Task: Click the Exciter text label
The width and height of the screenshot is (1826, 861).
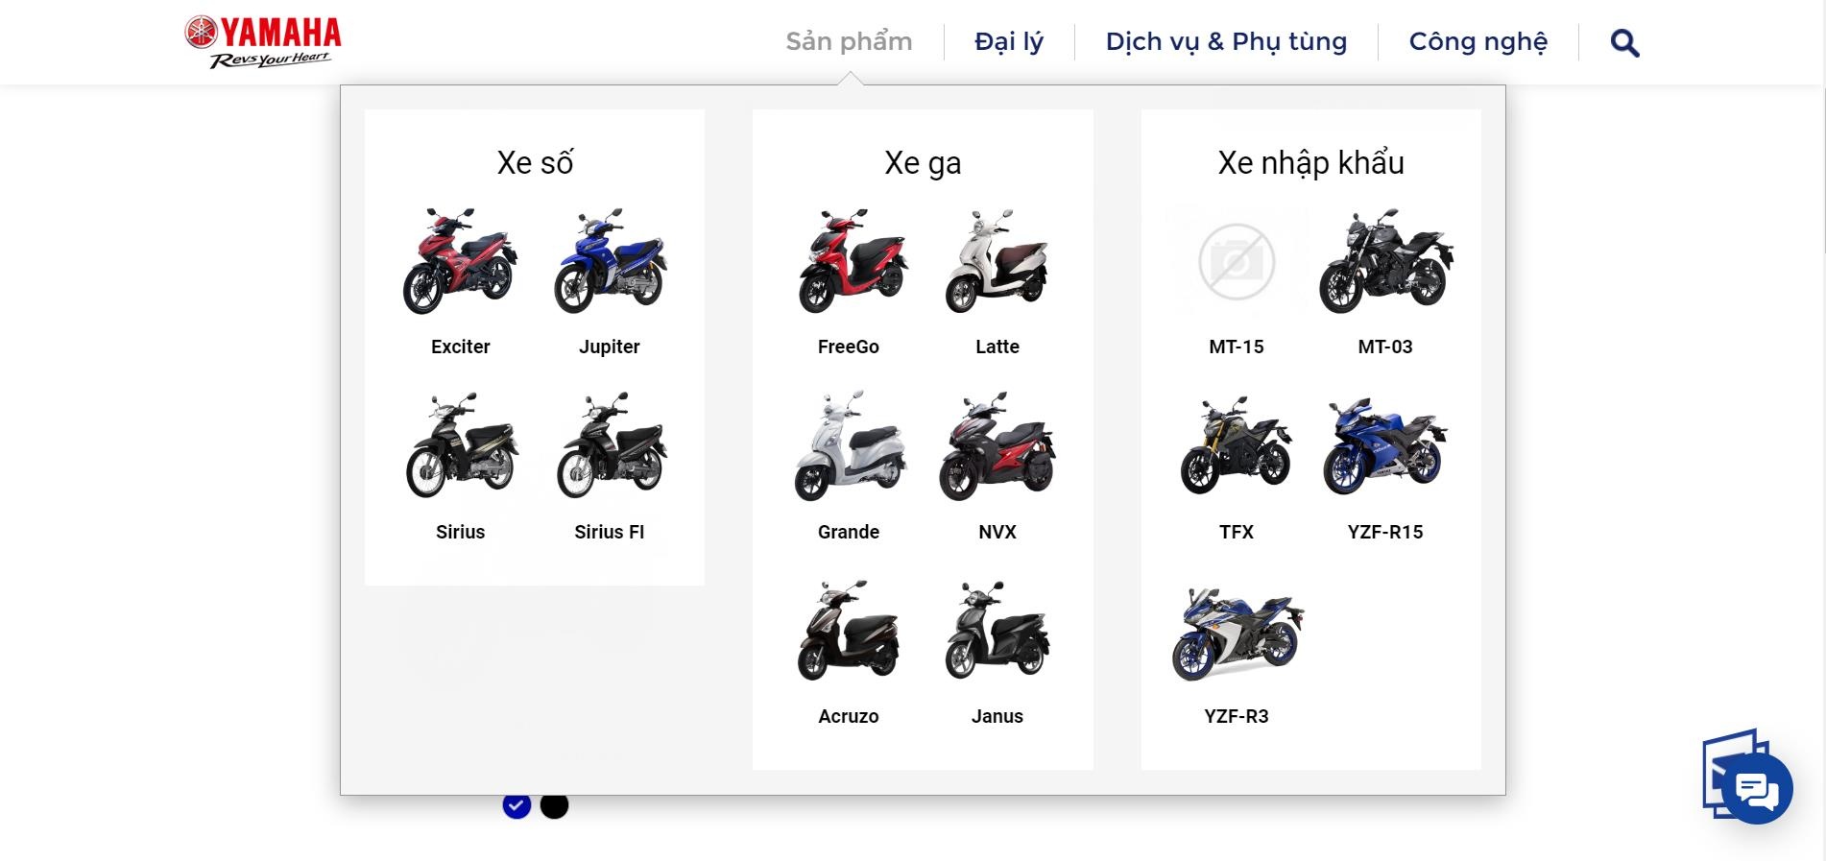Action: coord(461,347)
